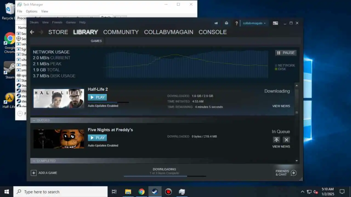Click the red recorder taskbar icon

coord(168,192)
